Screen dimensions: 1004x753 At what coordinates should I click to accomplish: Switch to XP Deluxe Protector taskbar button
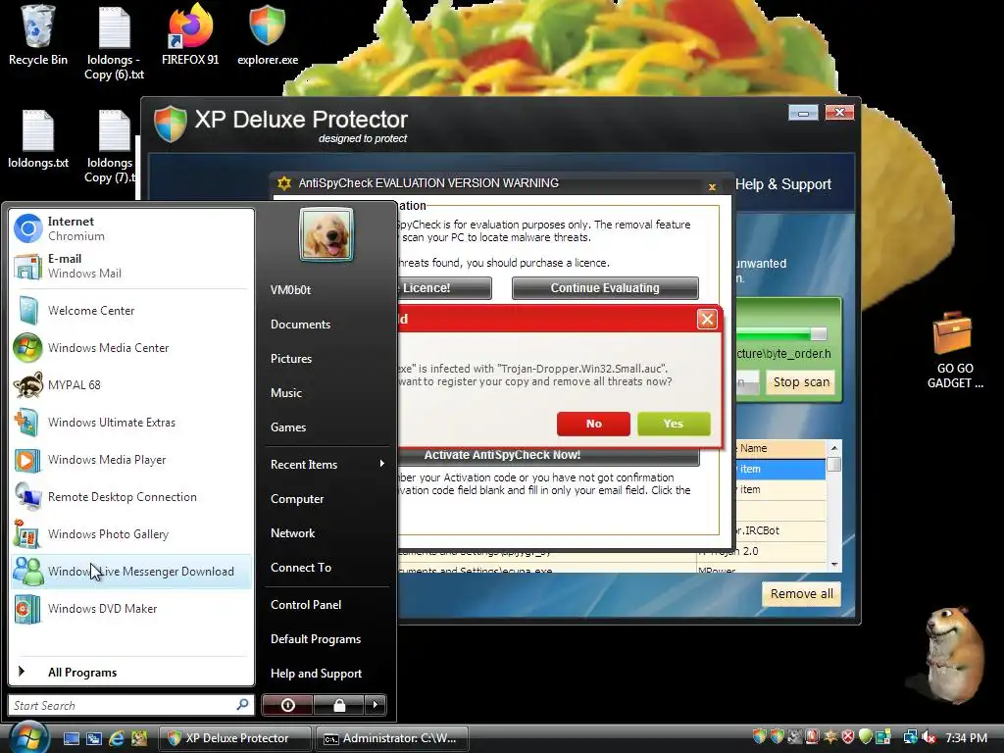point(235,738)
